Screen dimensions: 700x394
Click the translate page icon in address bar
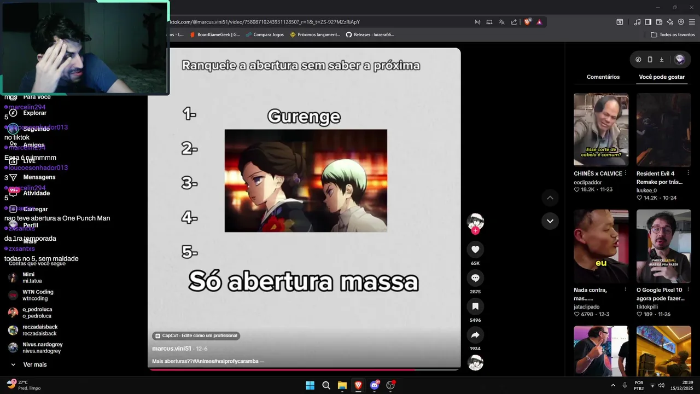[501, 22]
